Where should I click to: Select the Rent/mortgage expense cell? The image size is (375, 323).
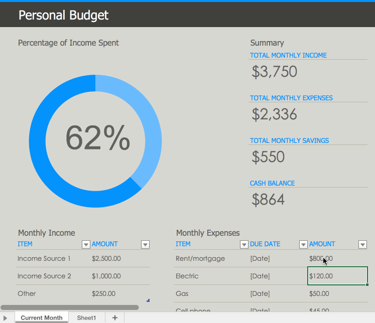click(211, 258)
